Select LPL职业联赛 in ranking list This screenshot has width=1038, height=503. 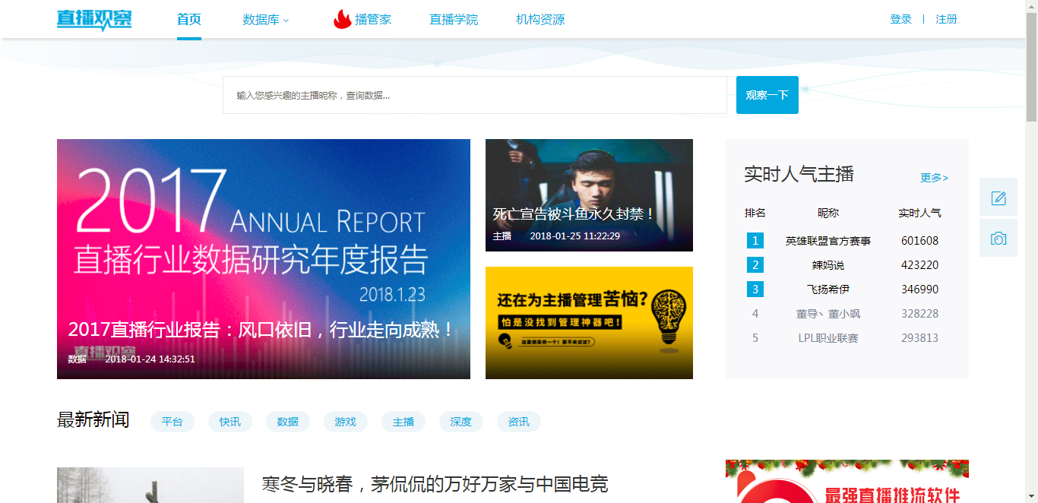pyautogui.click(x=828, y=338)
